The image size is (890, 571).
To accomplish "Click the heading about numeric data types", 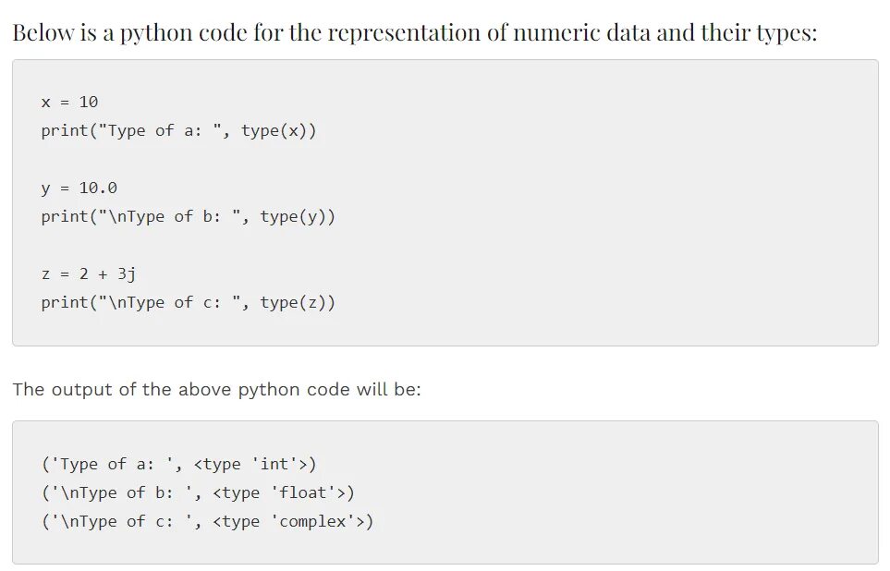I will [x=414, y=33].
